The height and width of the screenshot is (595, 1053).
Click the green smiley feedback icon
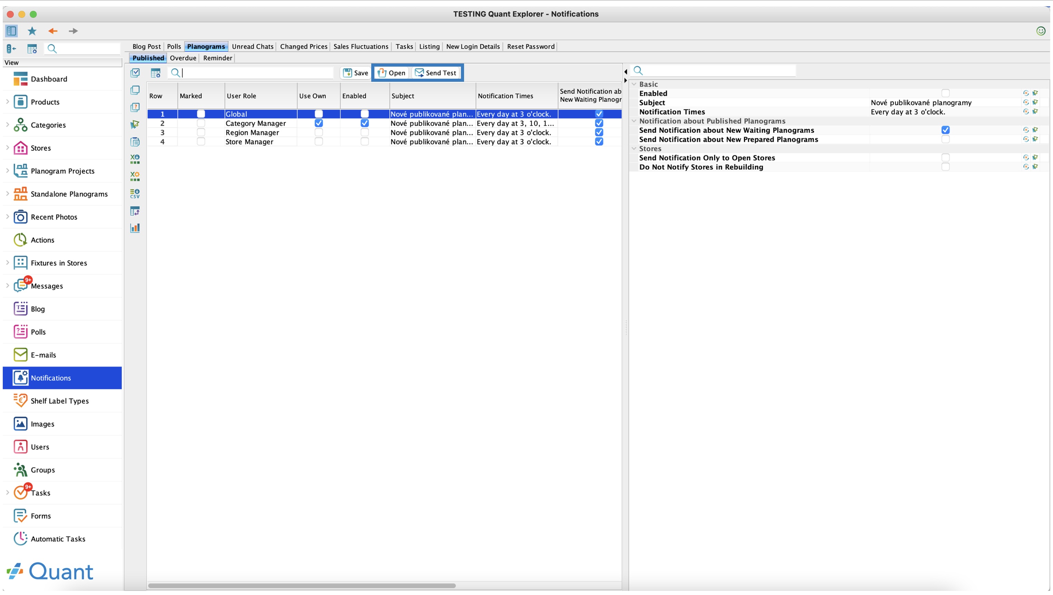1041,31
